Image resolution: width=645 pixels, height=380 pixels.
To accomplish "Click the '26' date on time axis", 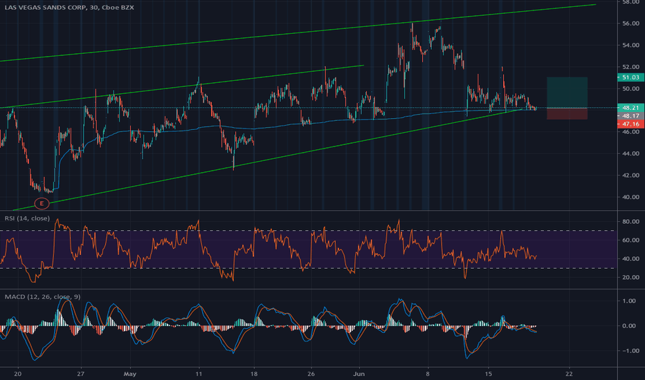I will [311, 374].
